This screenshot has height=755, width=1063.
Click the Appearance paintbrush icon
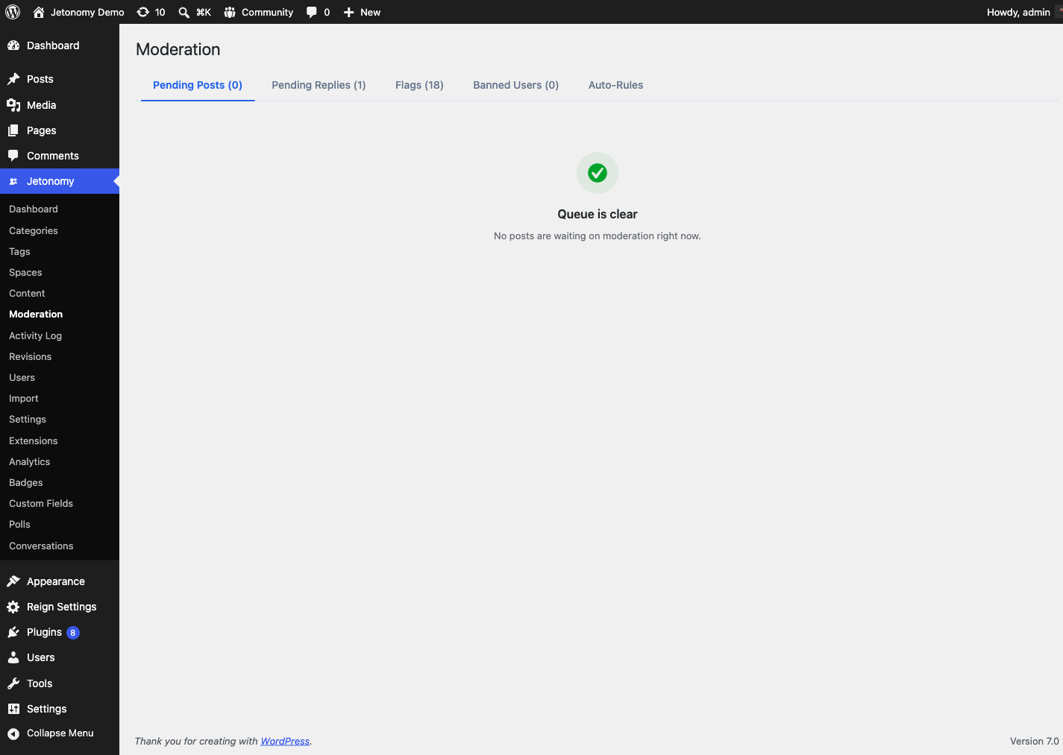tap(13, 581)
